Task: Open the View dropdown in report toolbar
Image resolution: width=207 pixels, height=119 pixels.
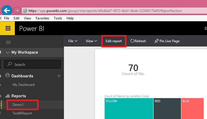Action: pos(91,41)
